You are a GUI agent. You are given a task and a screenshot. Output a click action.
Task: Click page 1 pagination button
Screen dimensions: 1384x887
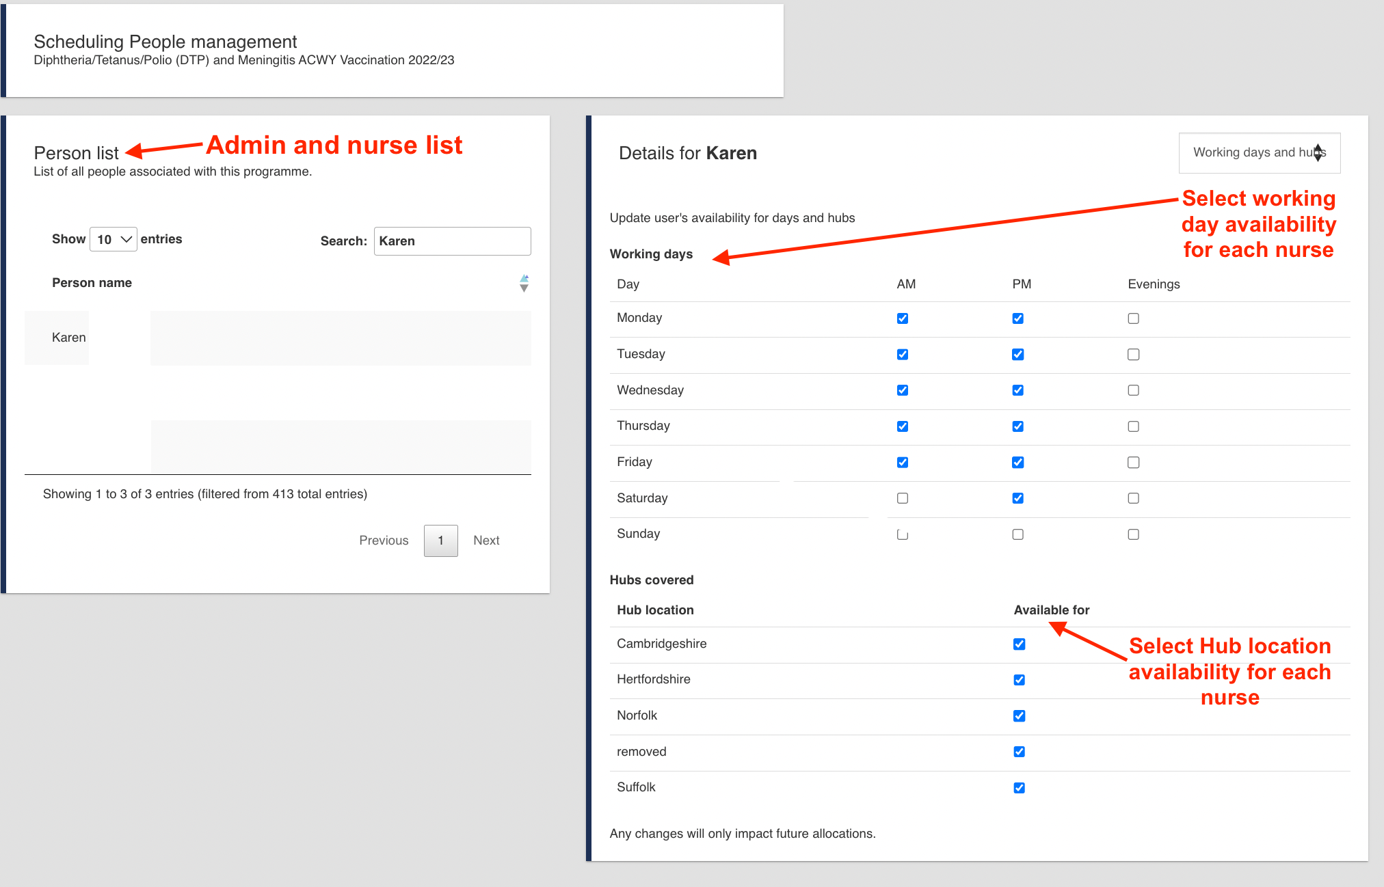pyautogui.click(x=440, y=541)
